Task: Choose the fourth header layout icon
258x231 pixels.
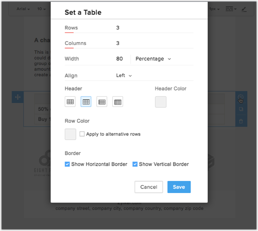Action: click(x=118, y=102)
